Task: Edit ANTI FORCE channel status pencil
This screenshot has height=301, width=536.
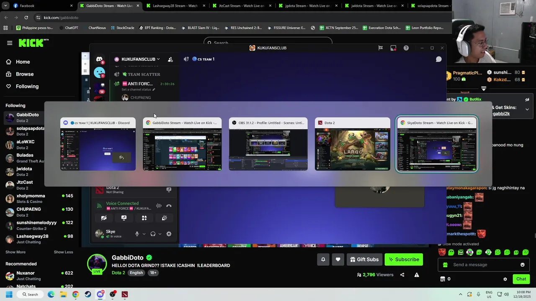Action: pos(154,89)
